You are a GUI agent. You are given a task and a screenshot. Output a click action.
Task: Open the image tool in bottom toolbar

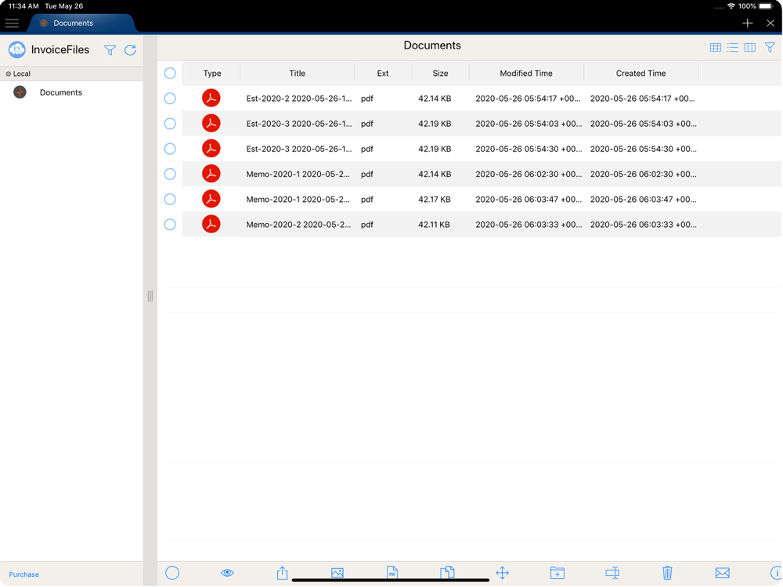[337, 573]
